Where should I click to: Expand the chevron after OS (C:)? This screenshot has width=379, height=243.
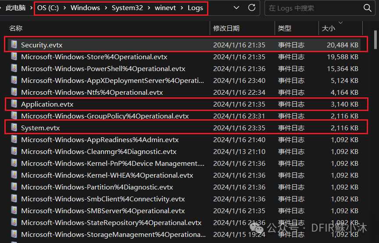(x=64, y=8)
